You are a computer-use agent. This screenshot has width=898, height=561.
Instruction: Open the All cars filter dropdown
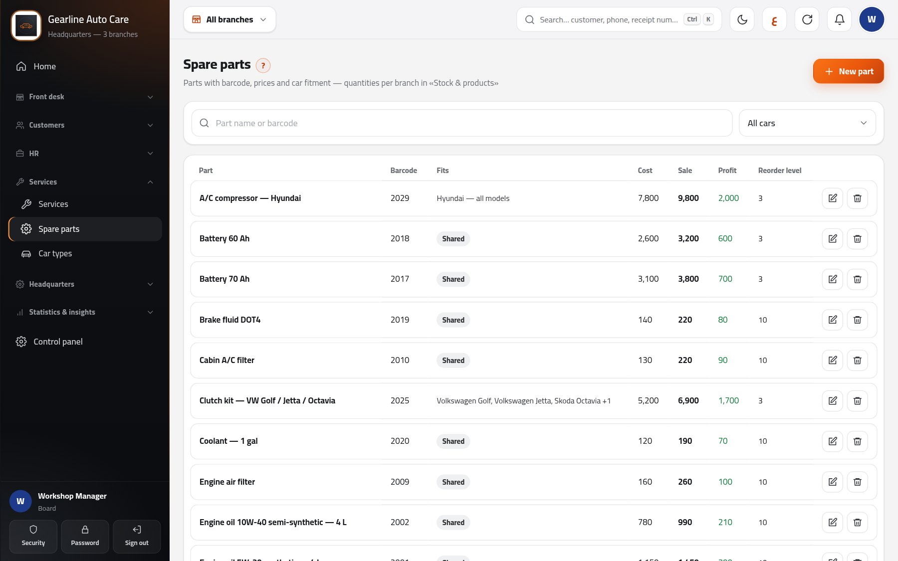[x=807, y=123]
